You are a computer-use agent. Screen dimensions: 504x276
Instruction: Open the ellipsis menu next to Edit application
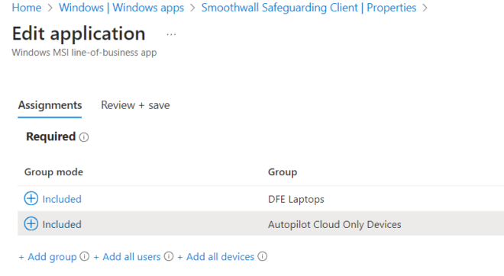[171, 34]
